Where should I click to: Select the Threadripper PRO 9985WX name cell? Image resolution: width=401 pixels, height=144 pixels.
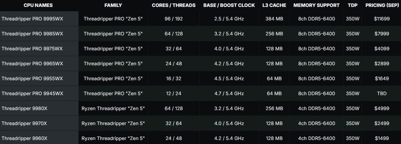[39, 34]
